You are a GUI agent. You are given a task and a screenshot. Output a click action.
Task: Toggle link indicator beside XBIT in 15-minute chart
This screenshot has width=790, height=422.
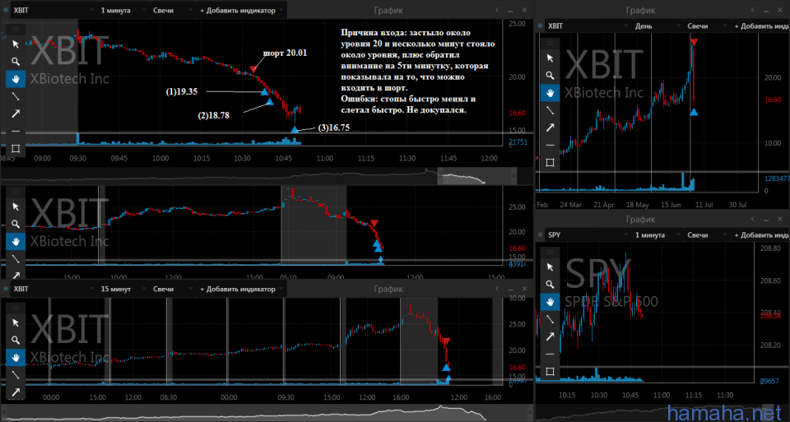6,289
